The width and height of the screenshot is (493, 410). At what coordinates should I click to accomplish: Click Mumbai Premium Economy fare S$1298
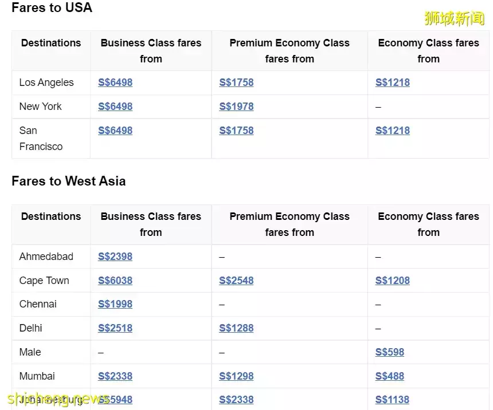pyautogui.click(x=236, y=376)
